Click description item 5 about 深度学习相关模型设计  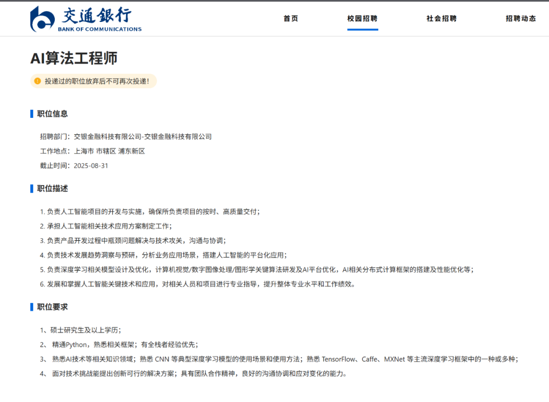click(x=257, y=270)
